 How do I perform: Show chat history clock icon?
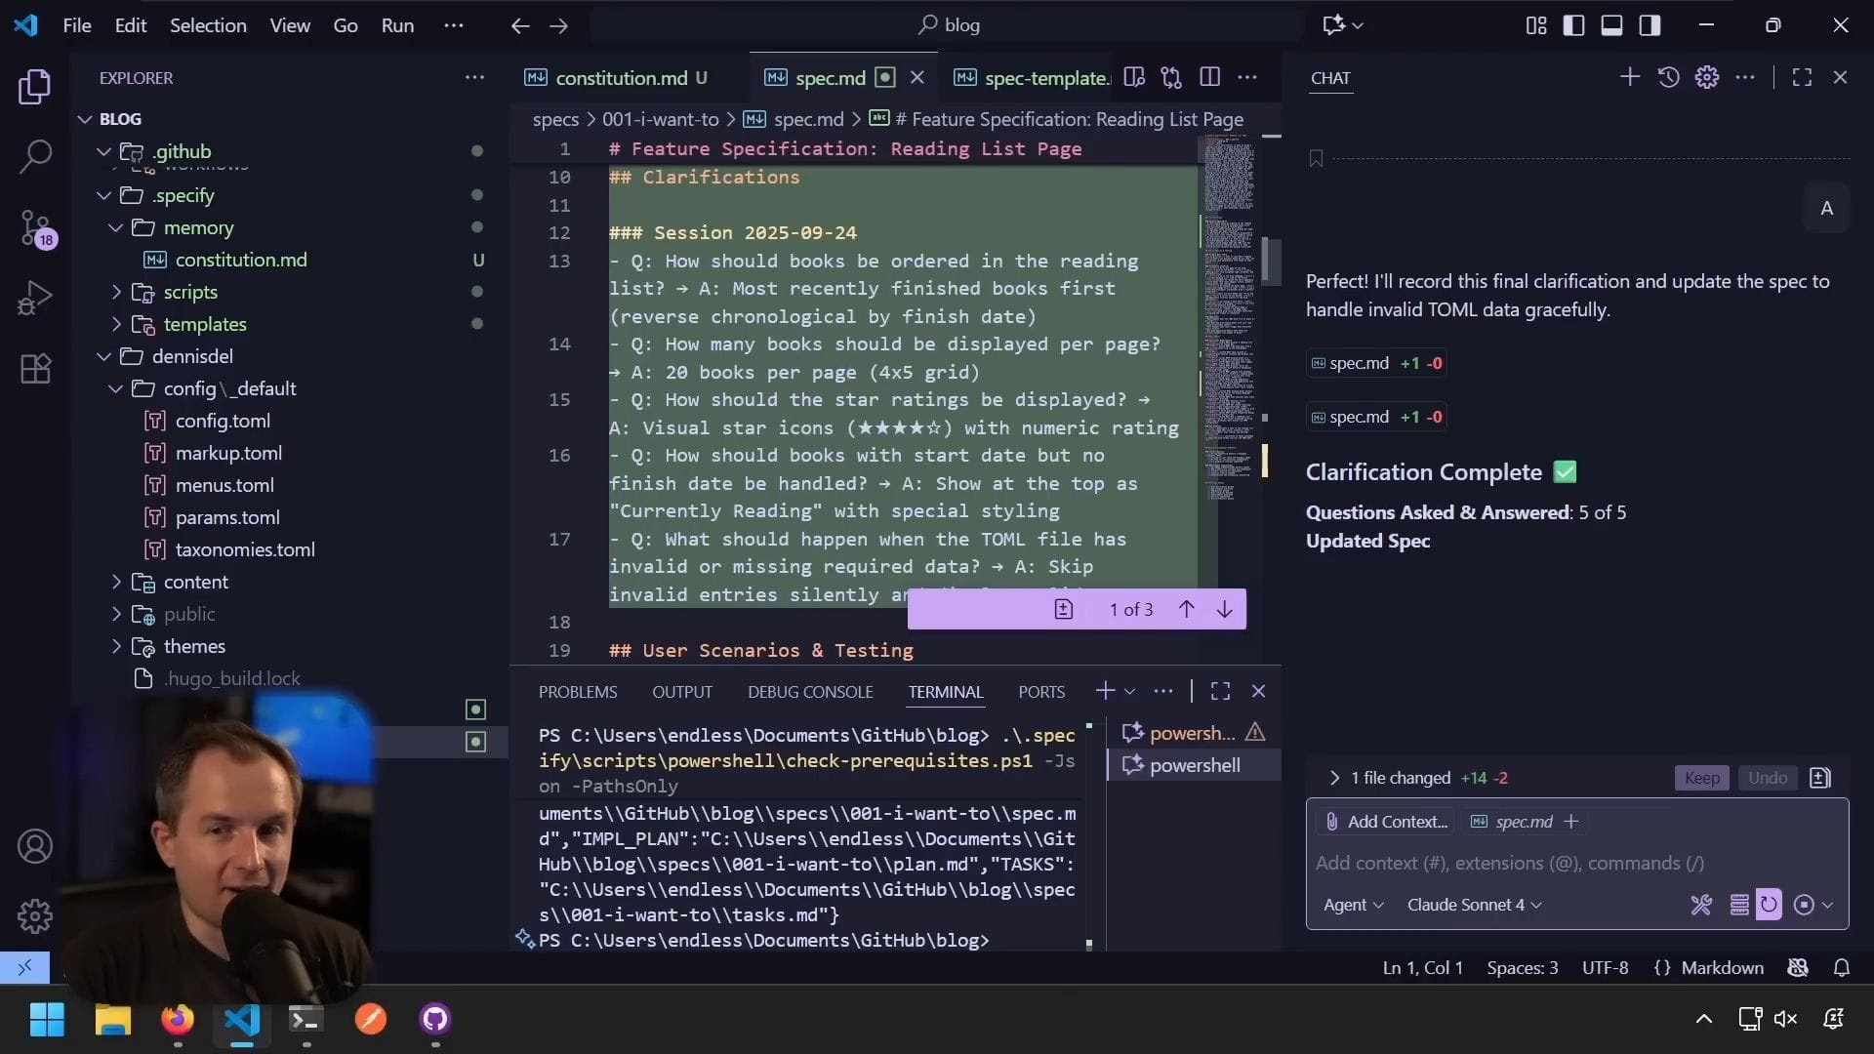1668,77
